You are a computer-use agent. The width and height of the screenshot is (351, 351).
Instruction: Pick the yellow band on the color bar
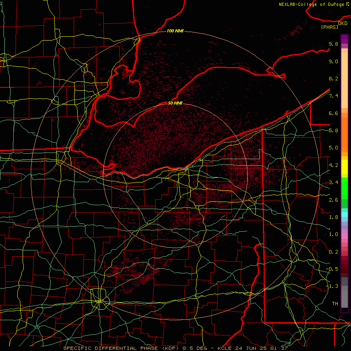(344, 167)
